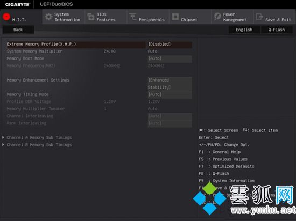Select Memory Timing Mode label

click(x=27, y=94)
